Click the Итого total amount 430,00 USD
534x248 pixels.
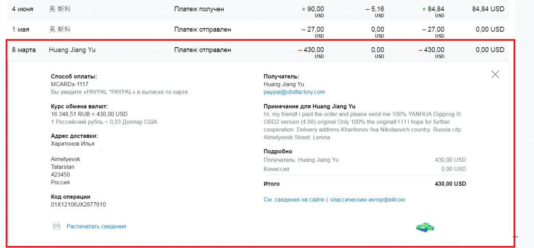pyautogui.click(x=450, y=184)
